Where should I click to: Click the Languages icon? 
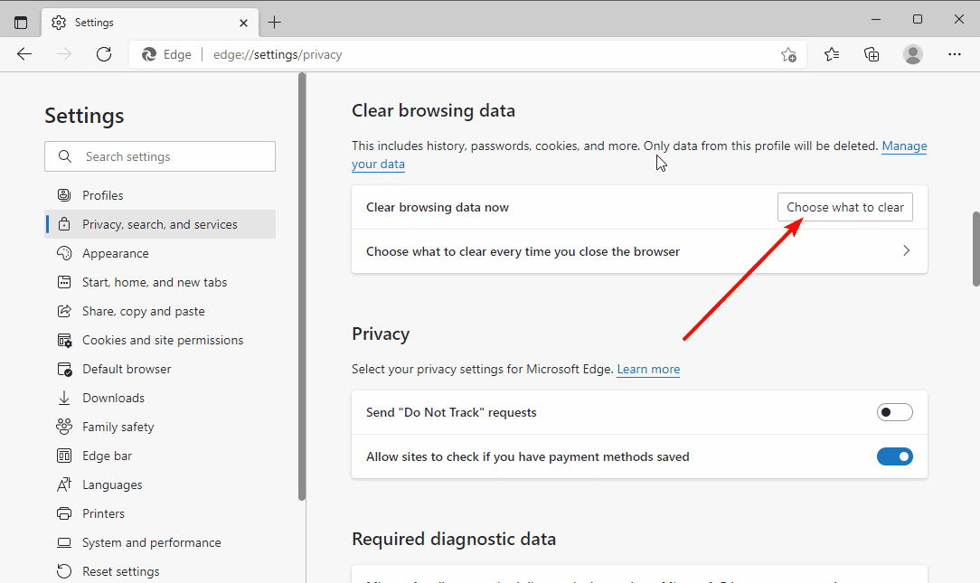64,484
